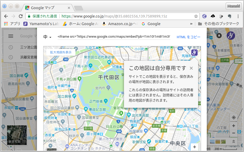The height and width of the screenshot is (152, 244).
Task: Open the Yamamoto's Lab bookmark
Action: [41, 24]
